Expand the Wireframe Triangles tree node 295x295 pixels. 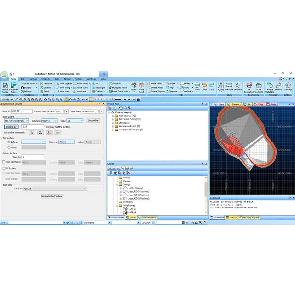click(113, 130)
